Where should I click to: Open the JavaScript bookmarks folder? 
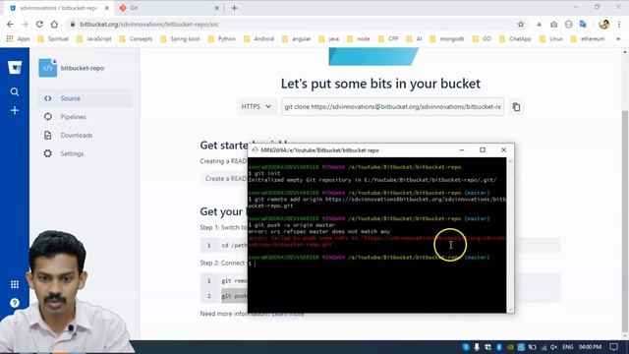click(x=94, y=39)
